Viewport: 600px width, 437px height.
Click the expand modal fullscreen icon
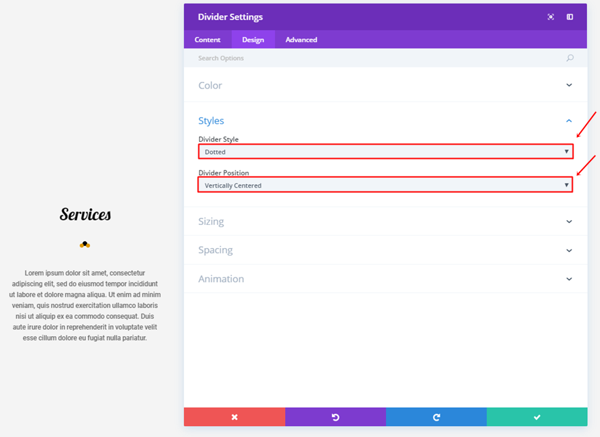pyautogui.click(x=551, y=17)
